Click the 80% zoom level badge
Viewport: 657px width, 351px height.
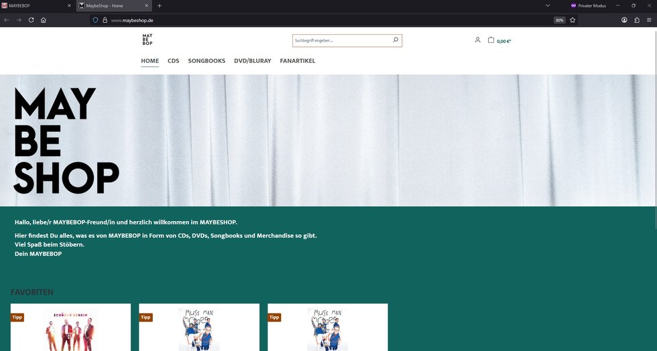(559, 20)
